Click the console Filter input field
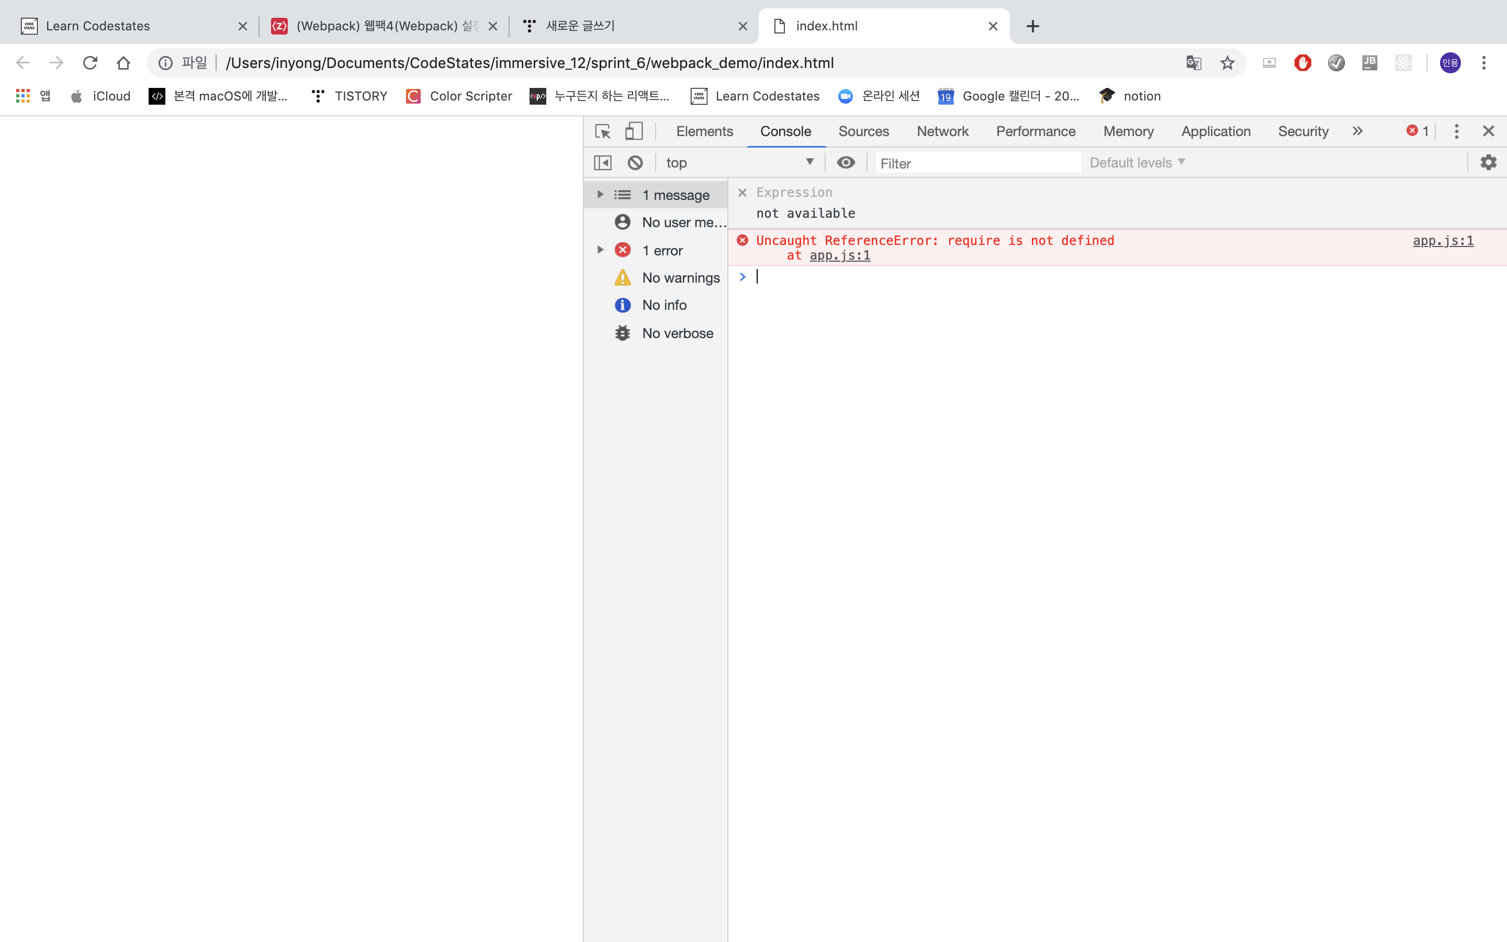The width and height of the screenshot is (1507, 942). point(977,163)
